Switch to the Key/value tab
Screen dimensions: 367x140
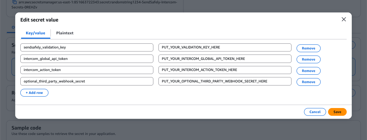coord(35,33)
